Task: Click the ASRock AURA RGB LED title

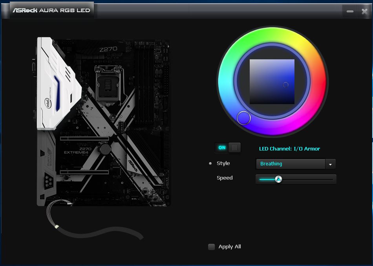Action: 51,10
